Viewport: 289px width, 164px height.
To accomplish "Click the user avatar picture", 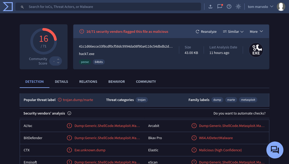I will click(x=281, y=7).
